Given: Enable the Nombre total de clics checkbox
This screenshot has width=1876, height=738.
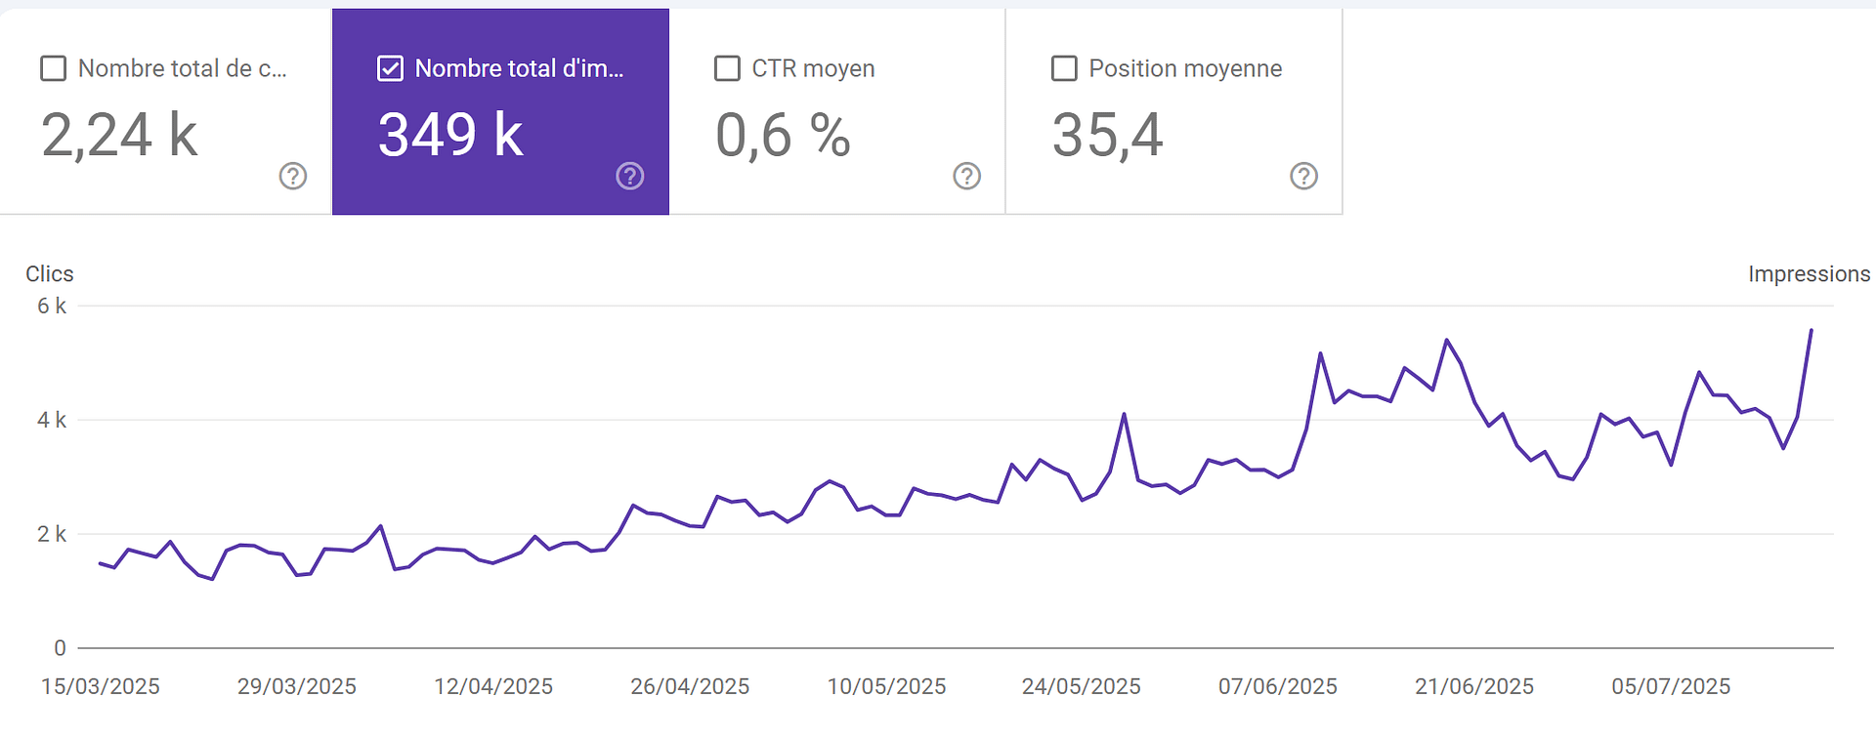Looking at the screenshot, I should 53,68.
